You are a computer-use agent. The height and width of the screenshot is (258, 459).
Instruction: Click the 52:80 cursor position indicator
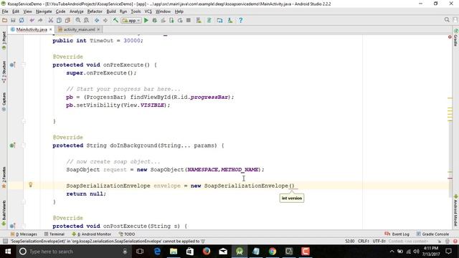(349, 241)
